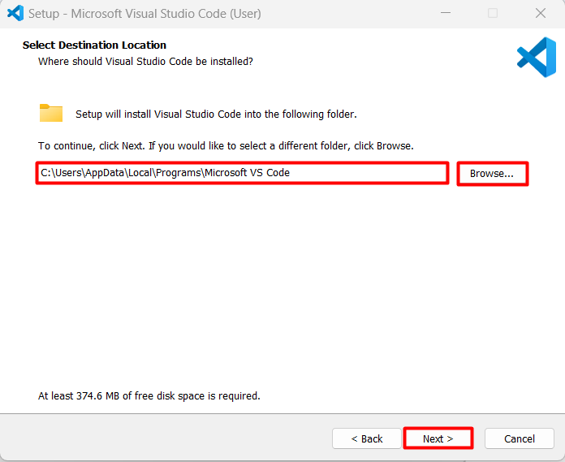Click the installation path input field

tap(242, 173)
